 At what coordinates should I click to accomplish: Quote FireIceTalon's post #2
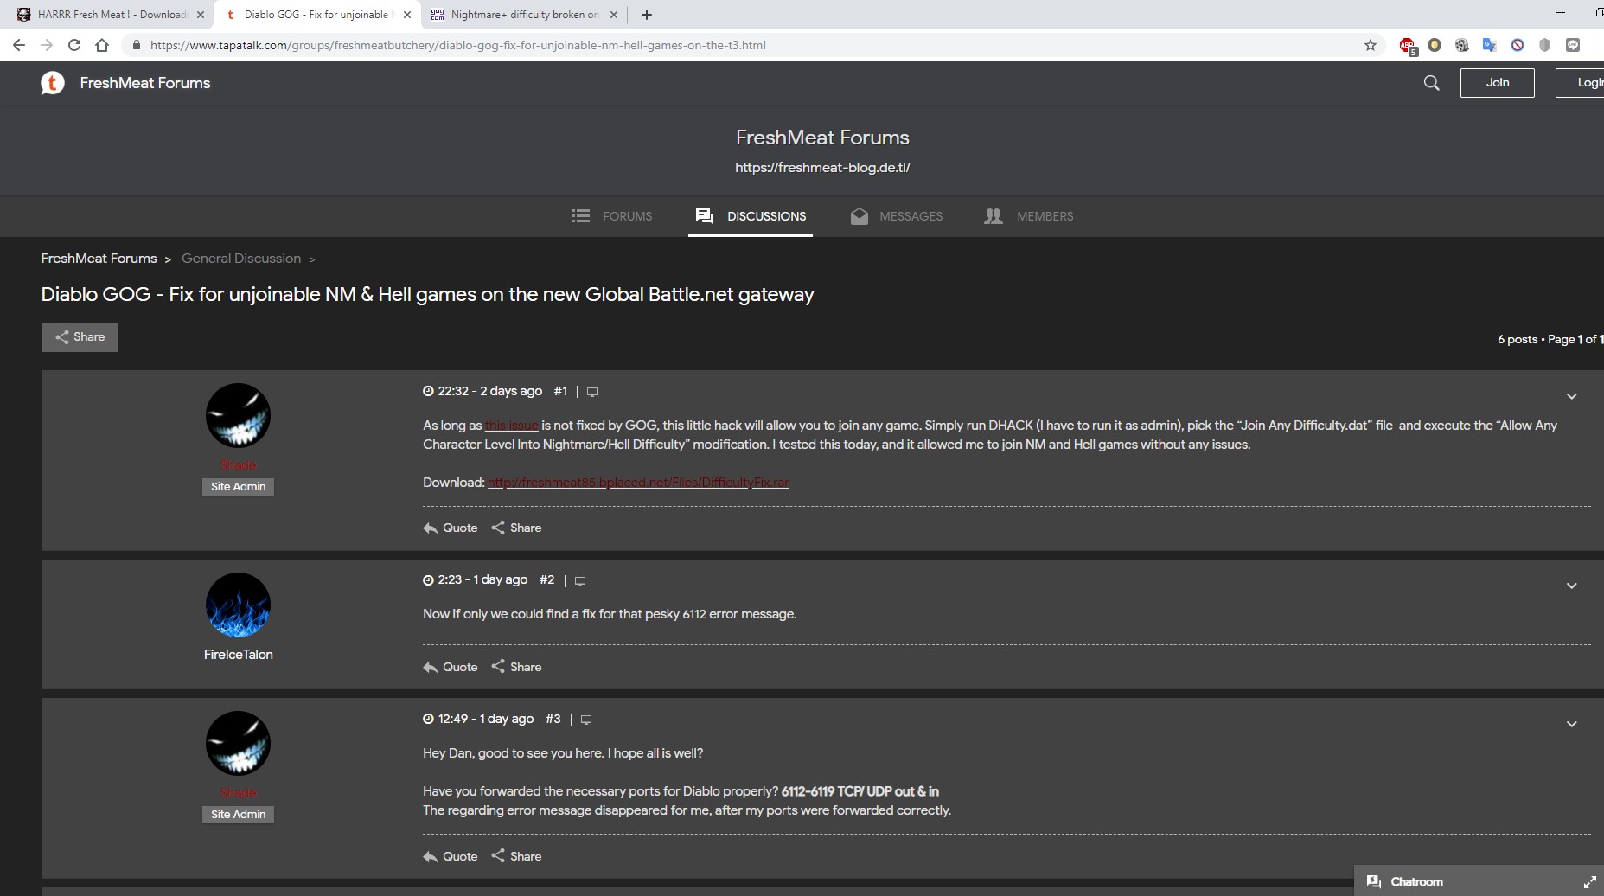click(x=451, y=667)
